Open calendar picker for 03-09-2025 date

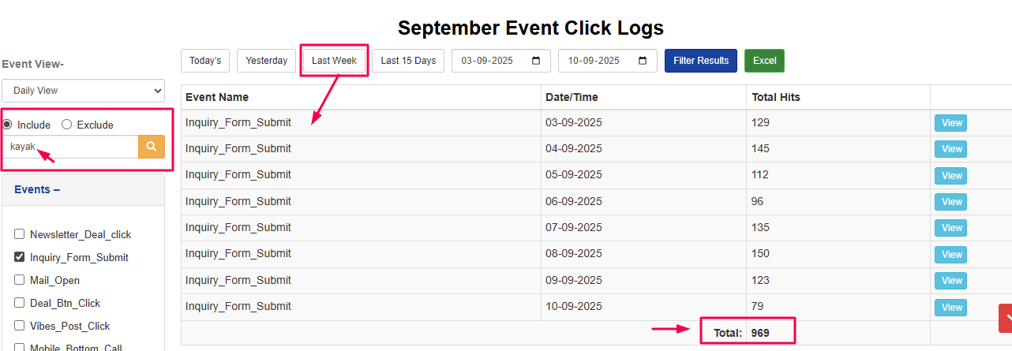coord(536,61)
